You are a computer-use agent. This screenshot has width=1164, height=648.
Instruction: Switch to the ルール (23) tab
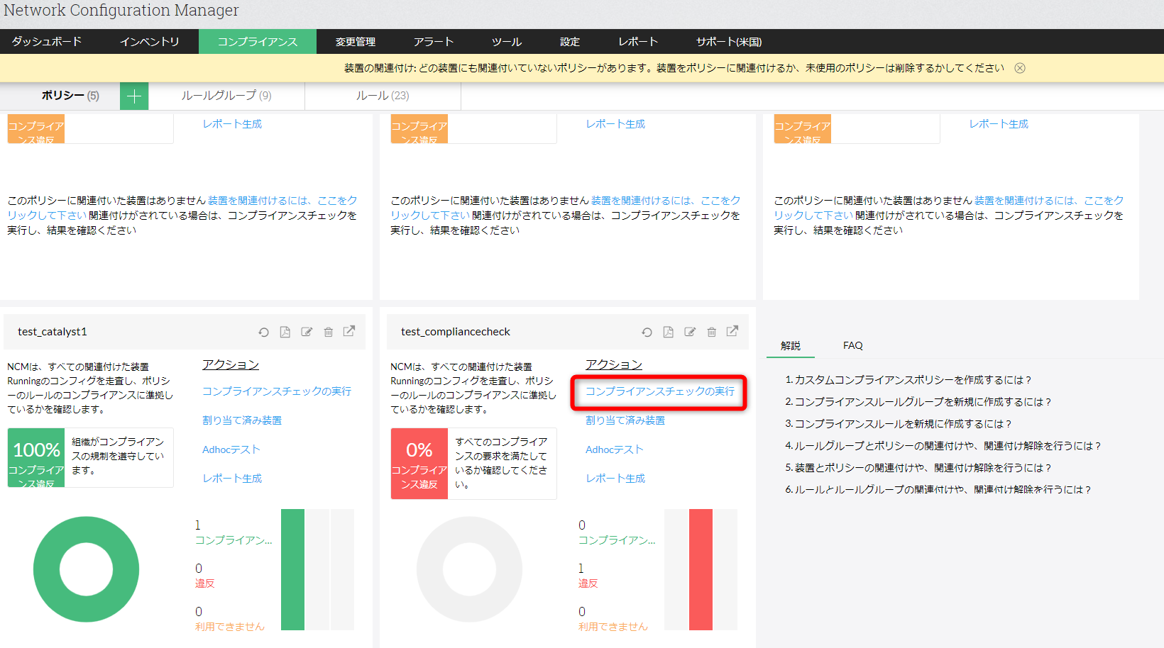(x=383, y=96)
